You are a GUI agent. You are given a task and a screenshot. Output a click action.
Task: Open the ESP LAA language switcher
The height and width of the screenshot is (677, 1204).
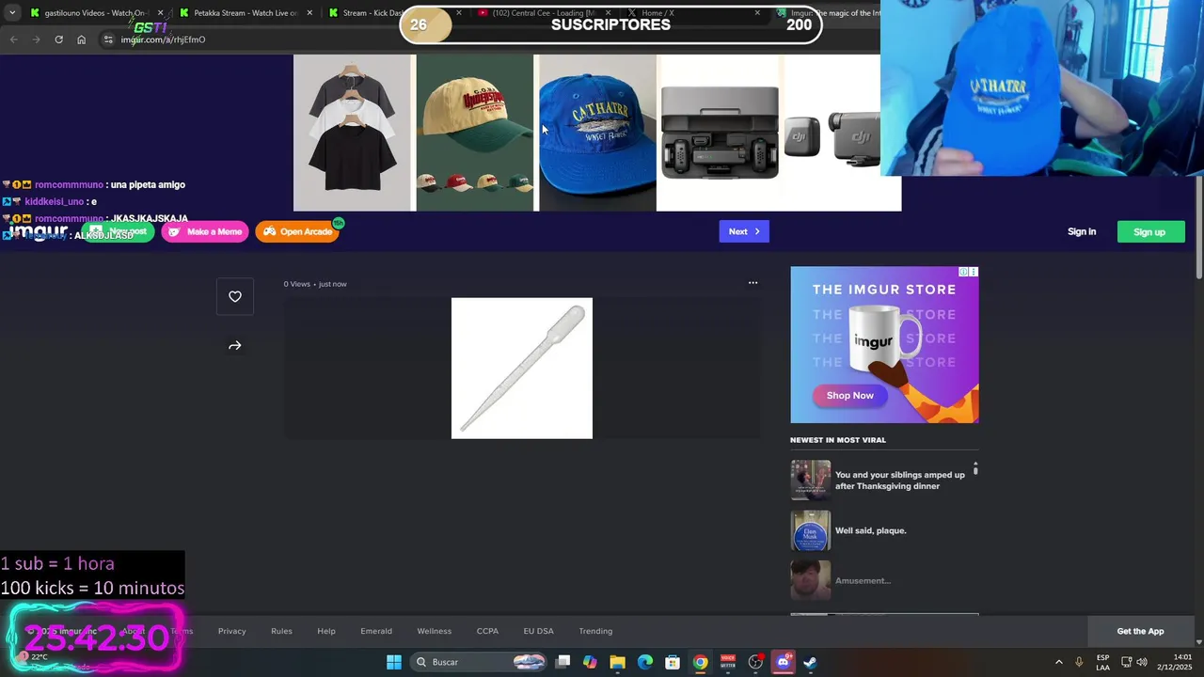pyautogui.click(x=1102, y=662)
